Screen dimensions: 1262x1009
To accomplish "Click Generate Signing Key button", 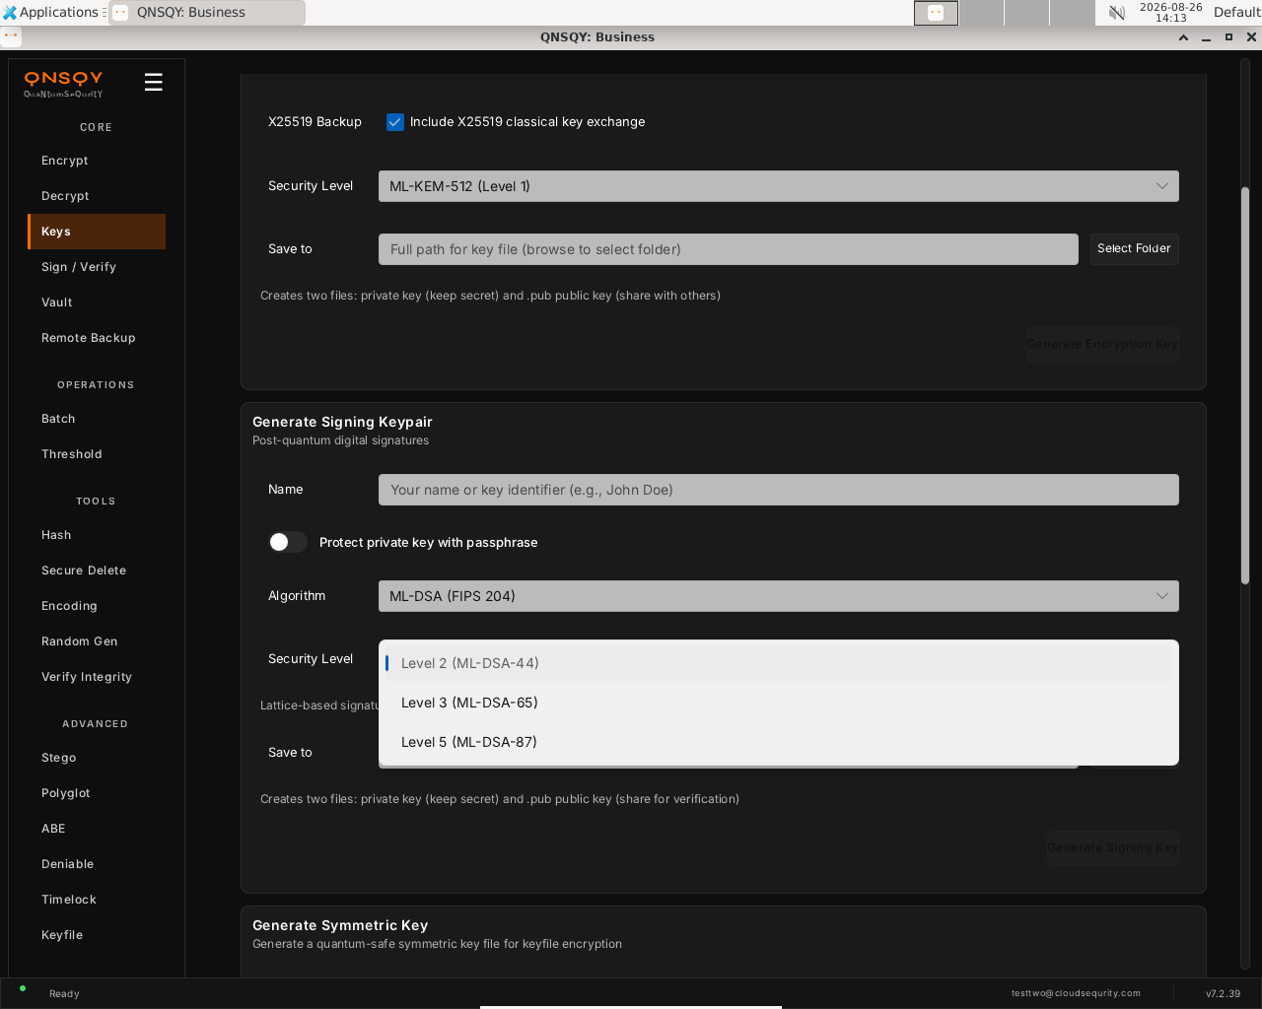I will [x=1112, y=847].
